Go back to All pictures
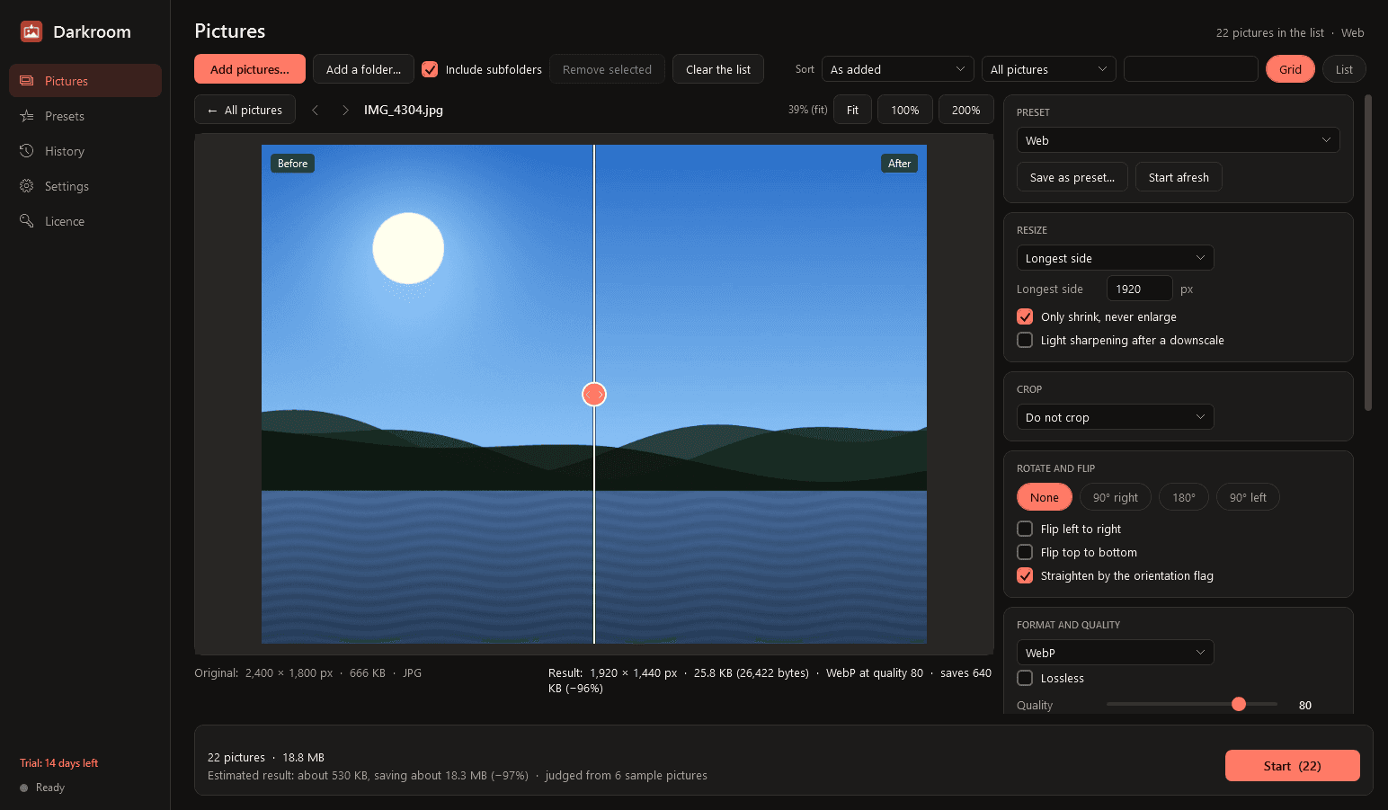Image resolution: width=1388 pixels, height=810 pixels. coord(245,110)
